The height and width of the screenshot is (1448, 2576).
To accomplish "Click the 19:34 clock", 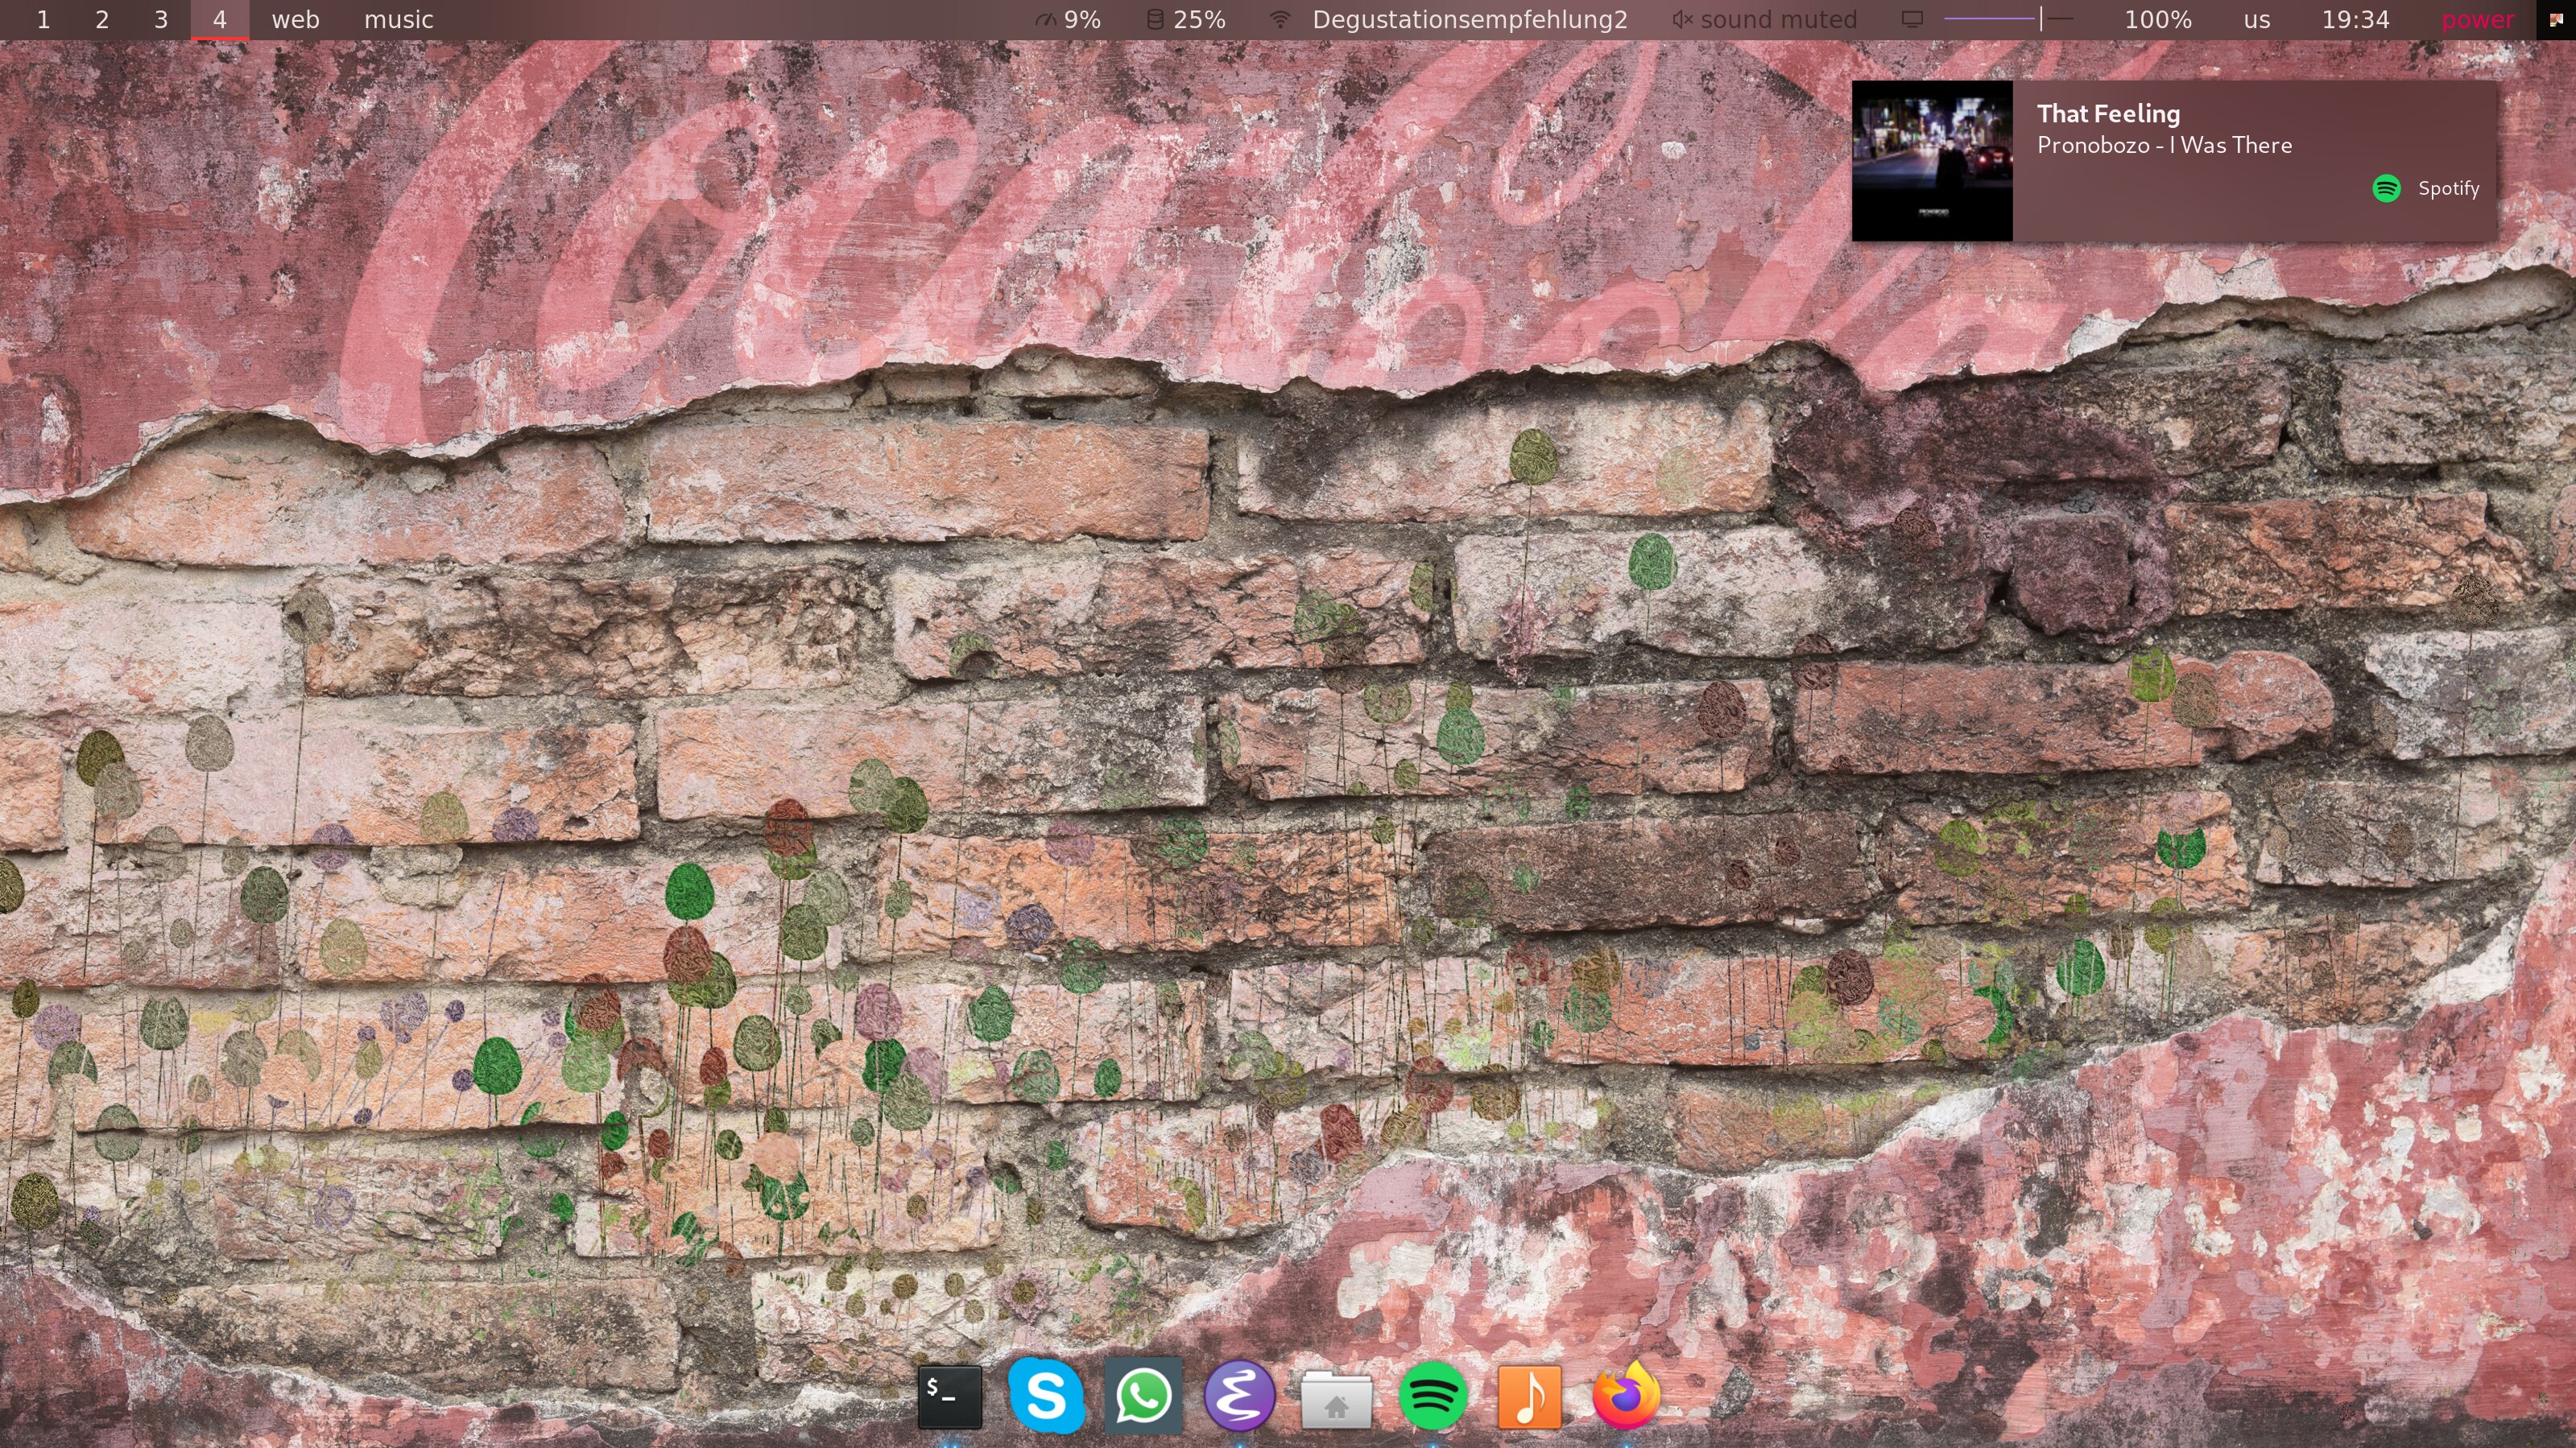I will (x=2355, y=19).
